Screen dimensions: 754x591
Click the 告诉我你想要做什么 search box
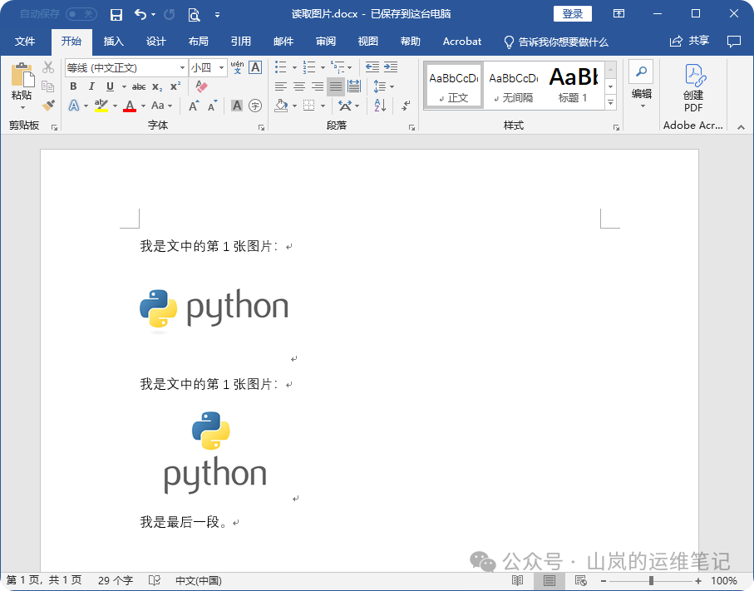click(x=556, y=42)
